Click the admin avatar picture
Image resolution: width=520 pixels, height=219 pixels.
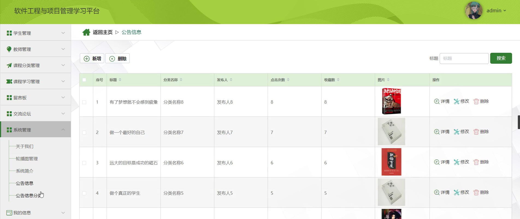tap(474, 11)
